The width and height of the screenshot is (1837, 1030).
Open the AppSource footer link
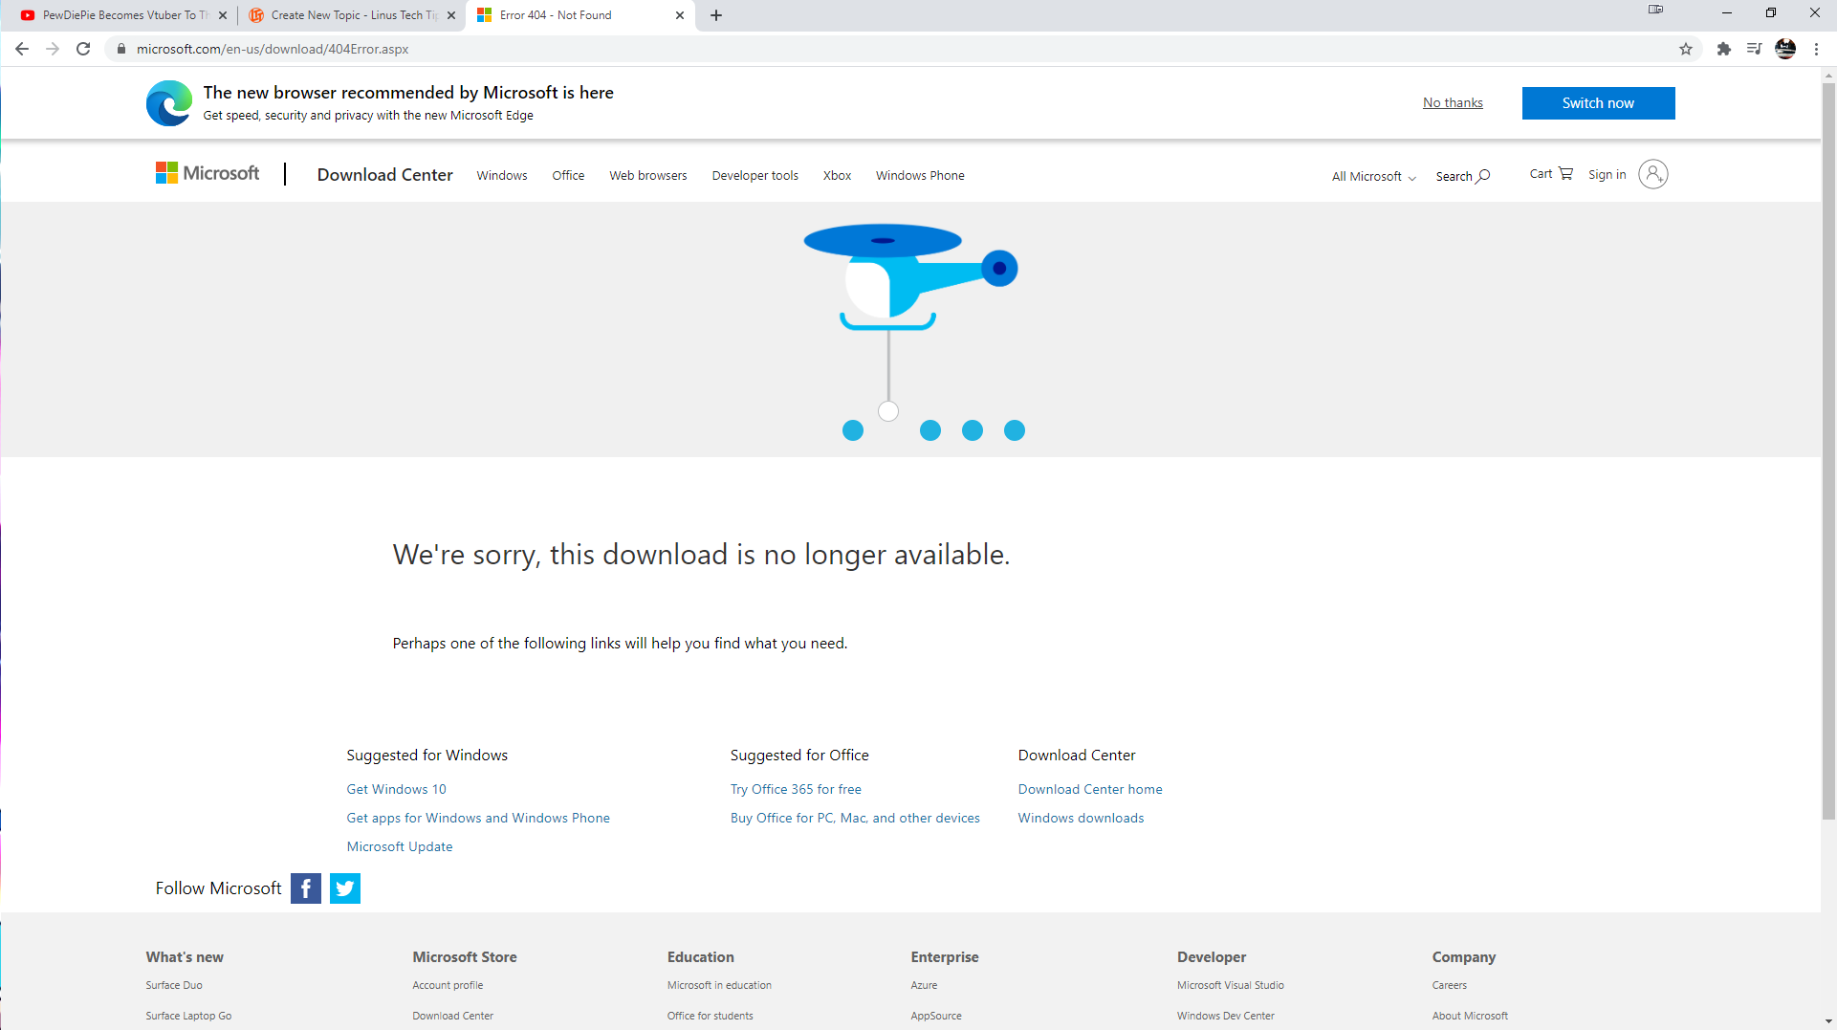click(x=936, y=1016)
